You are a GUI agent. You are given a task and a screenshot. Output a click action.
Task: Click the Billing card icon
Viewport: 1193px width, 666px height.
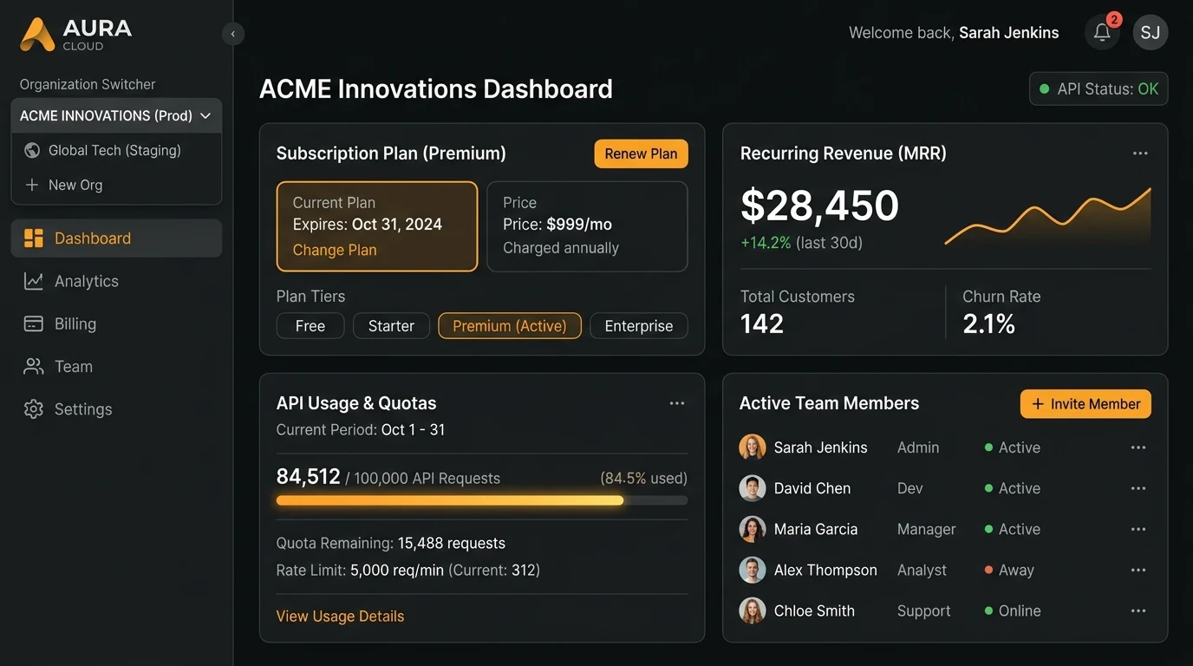tap(34, 323)
